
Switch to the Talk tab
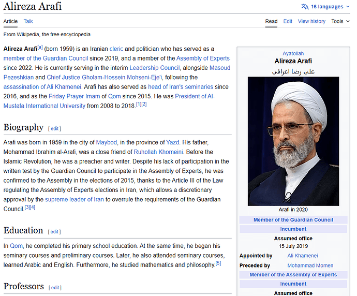(x=28, y=21)
